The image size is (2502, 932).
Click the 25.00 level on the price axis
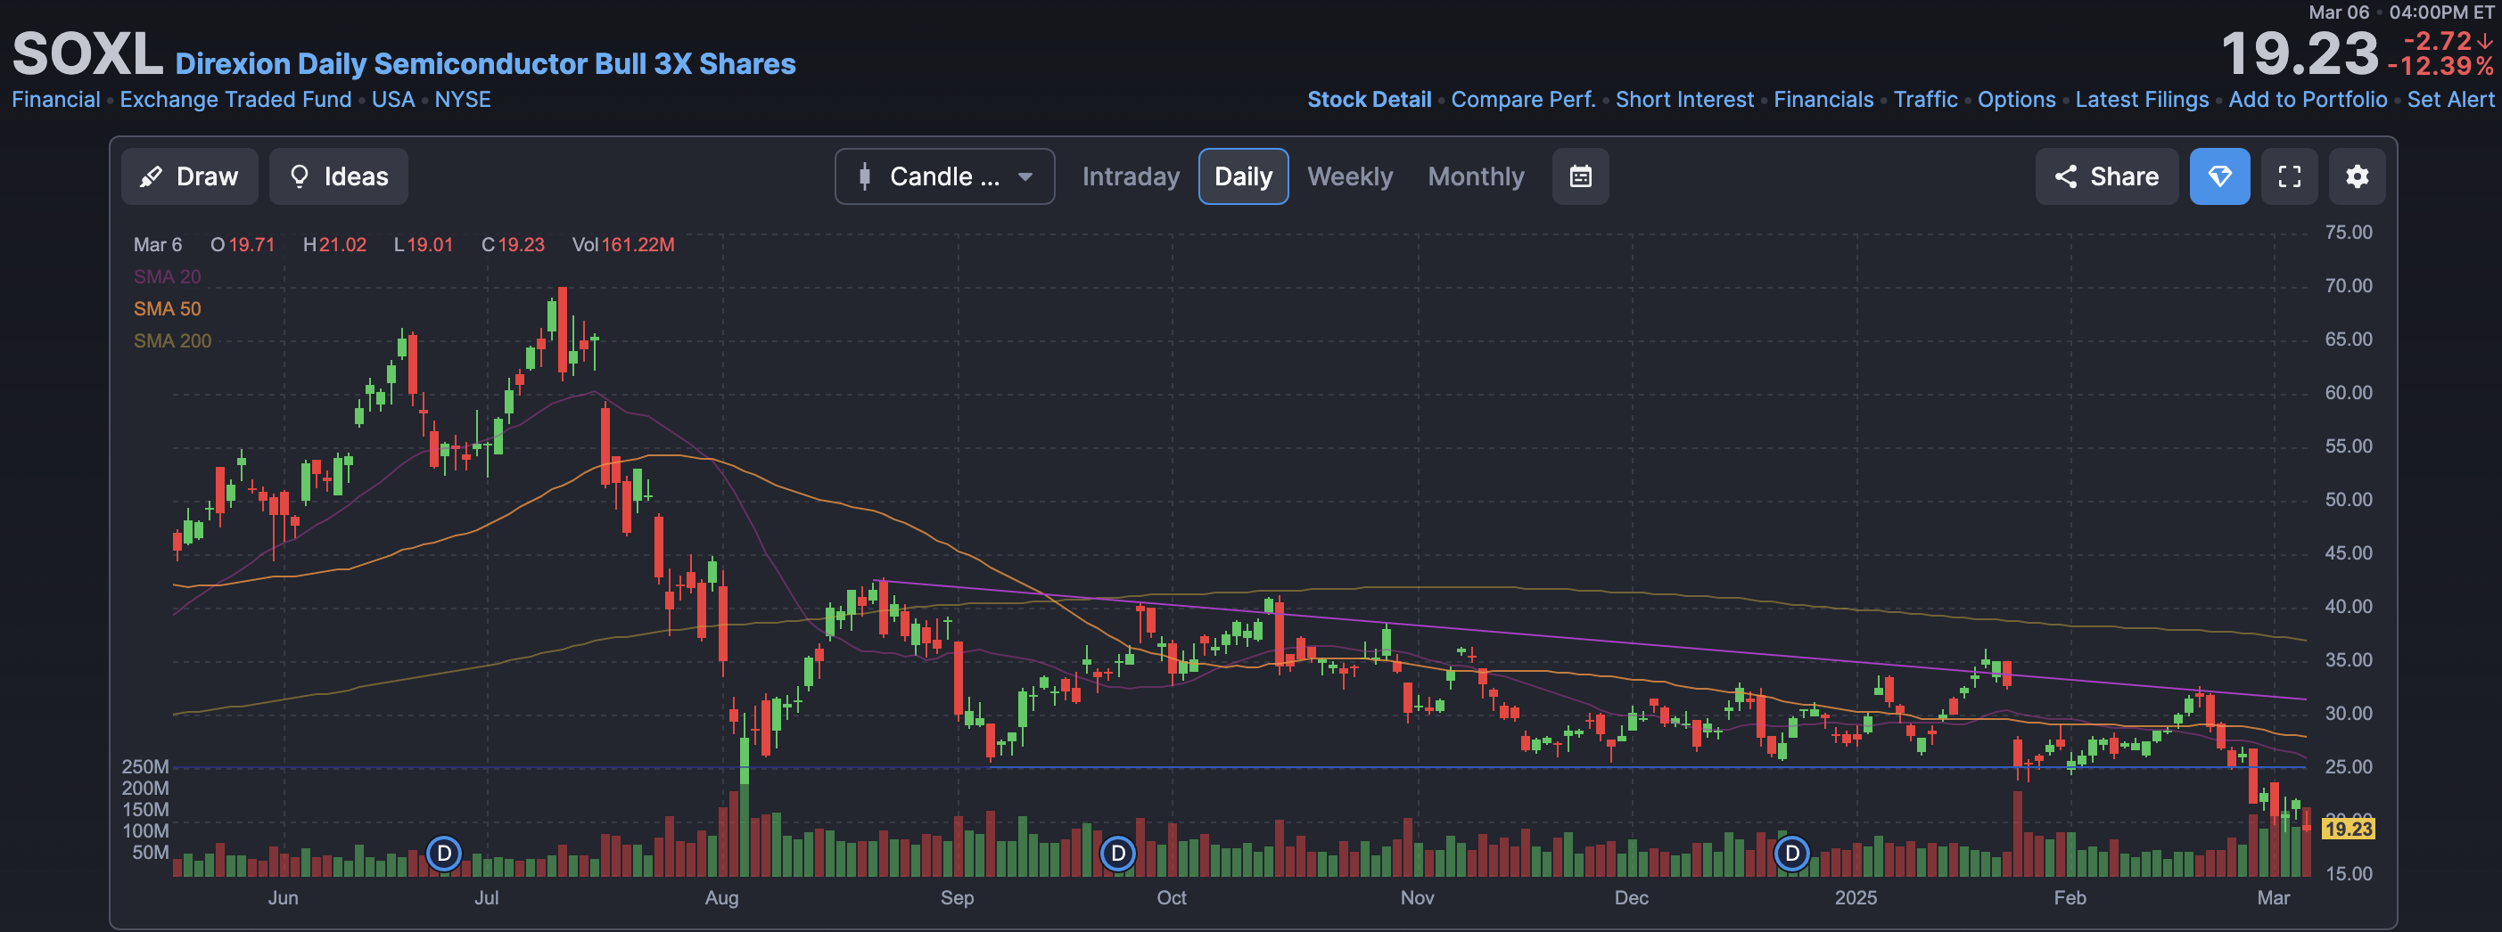tap(2348, 767)
